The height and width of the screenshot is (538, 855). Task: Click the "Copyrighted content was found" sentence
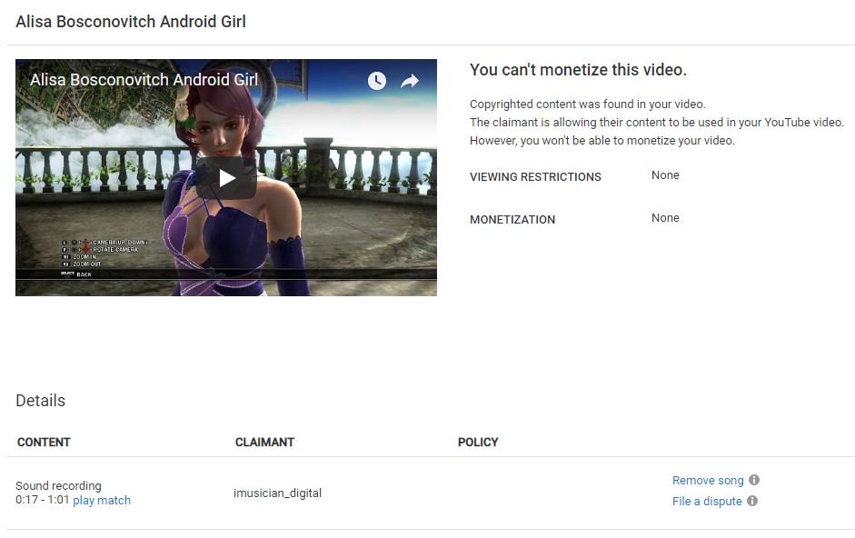click(587, 105)
